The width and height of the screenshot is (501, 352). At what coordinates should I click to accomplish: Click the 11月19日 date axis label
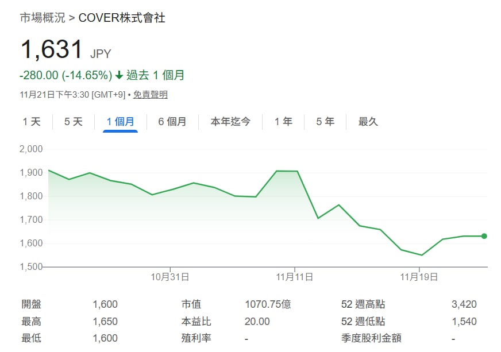point(419,277)
